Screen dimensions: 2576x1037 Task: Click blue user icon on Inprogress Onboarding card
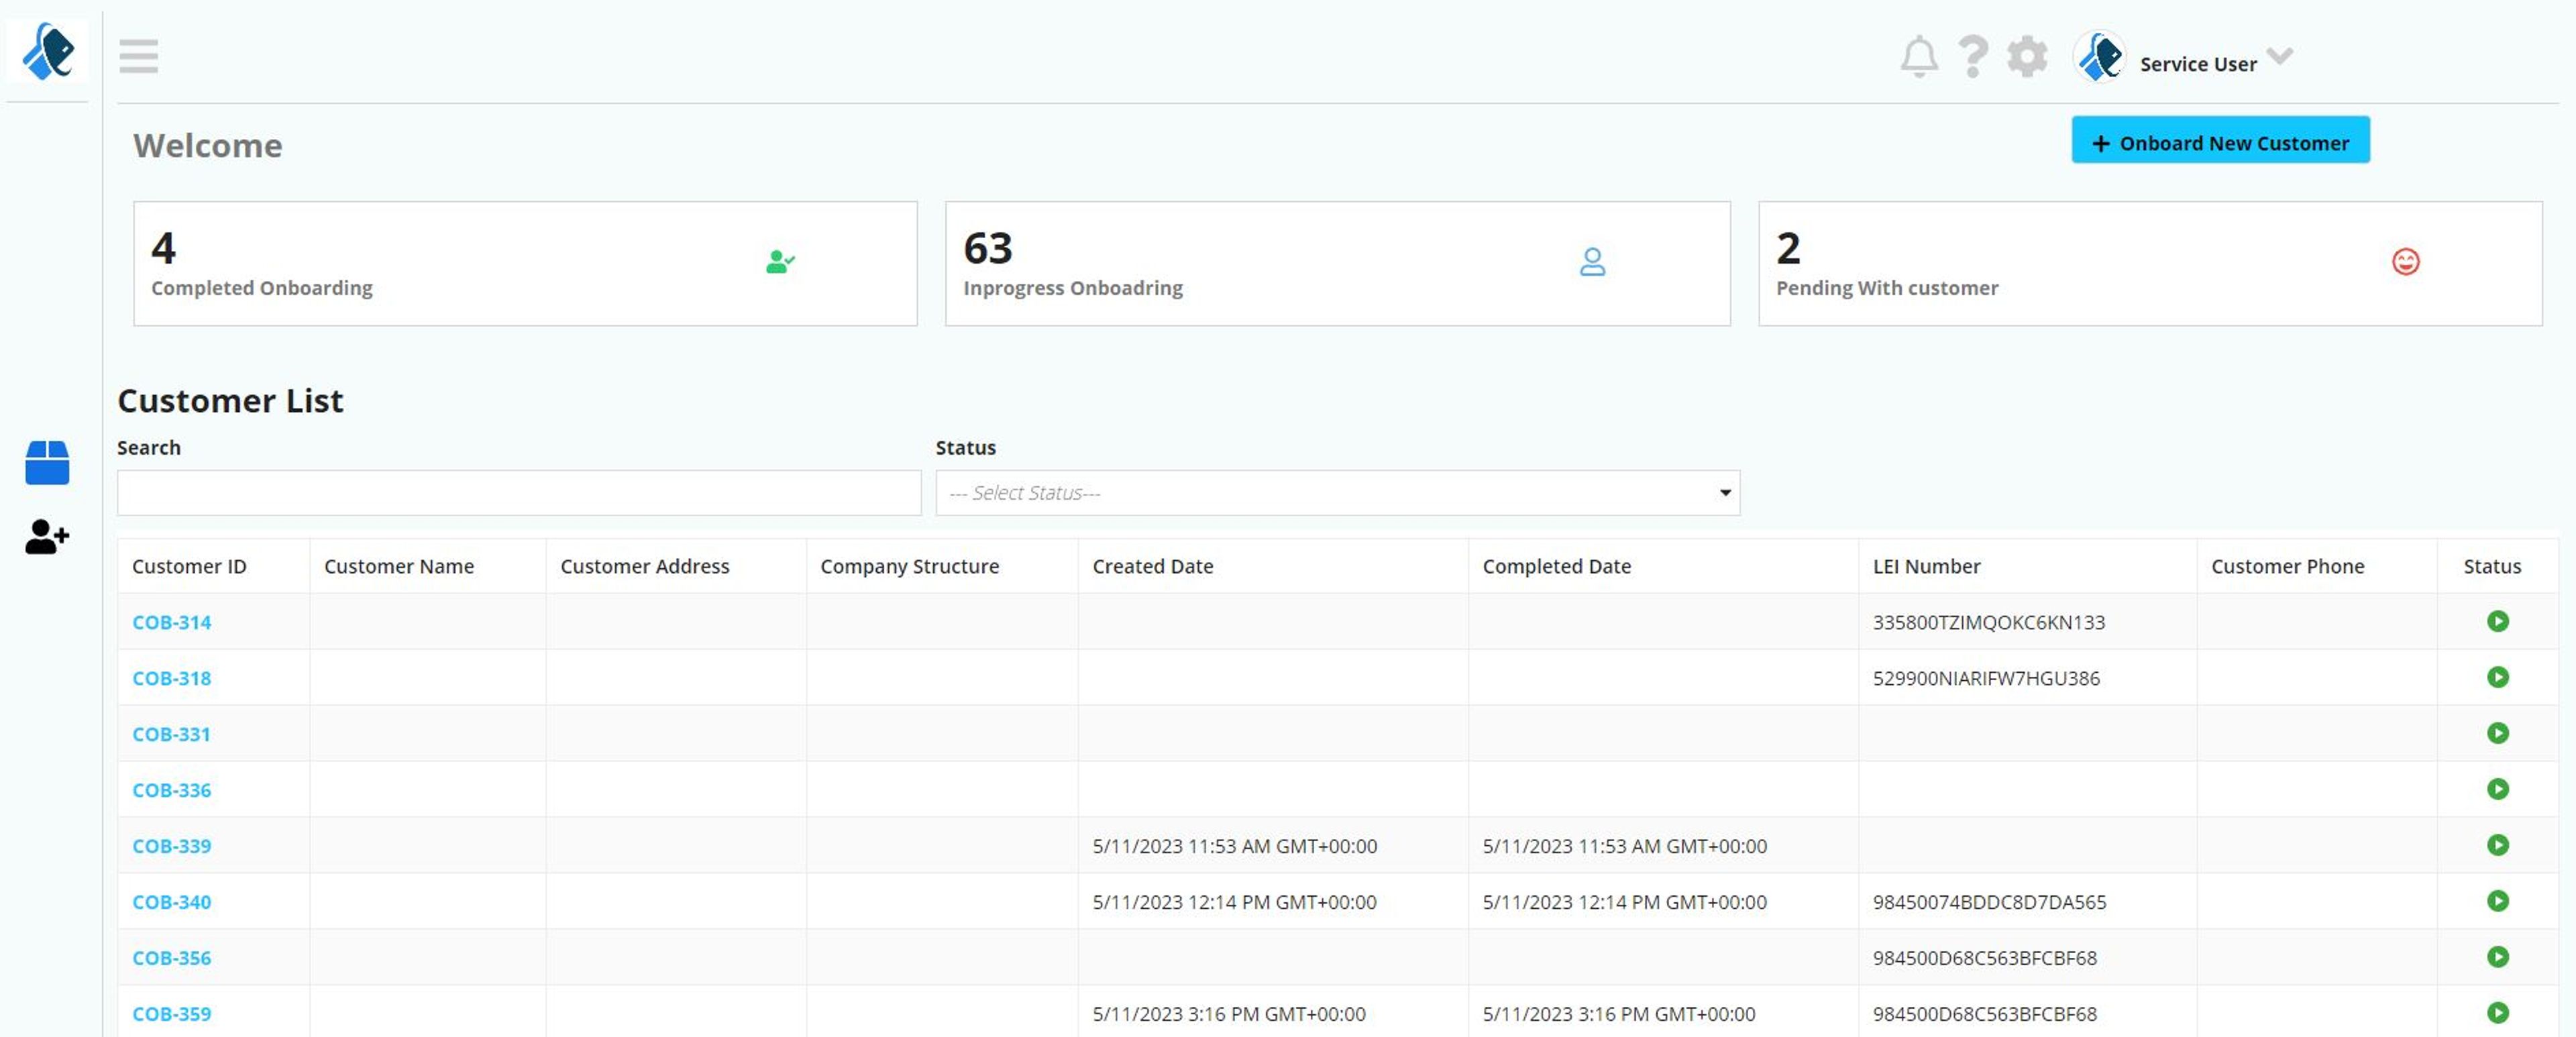[x=1592, y=262]
